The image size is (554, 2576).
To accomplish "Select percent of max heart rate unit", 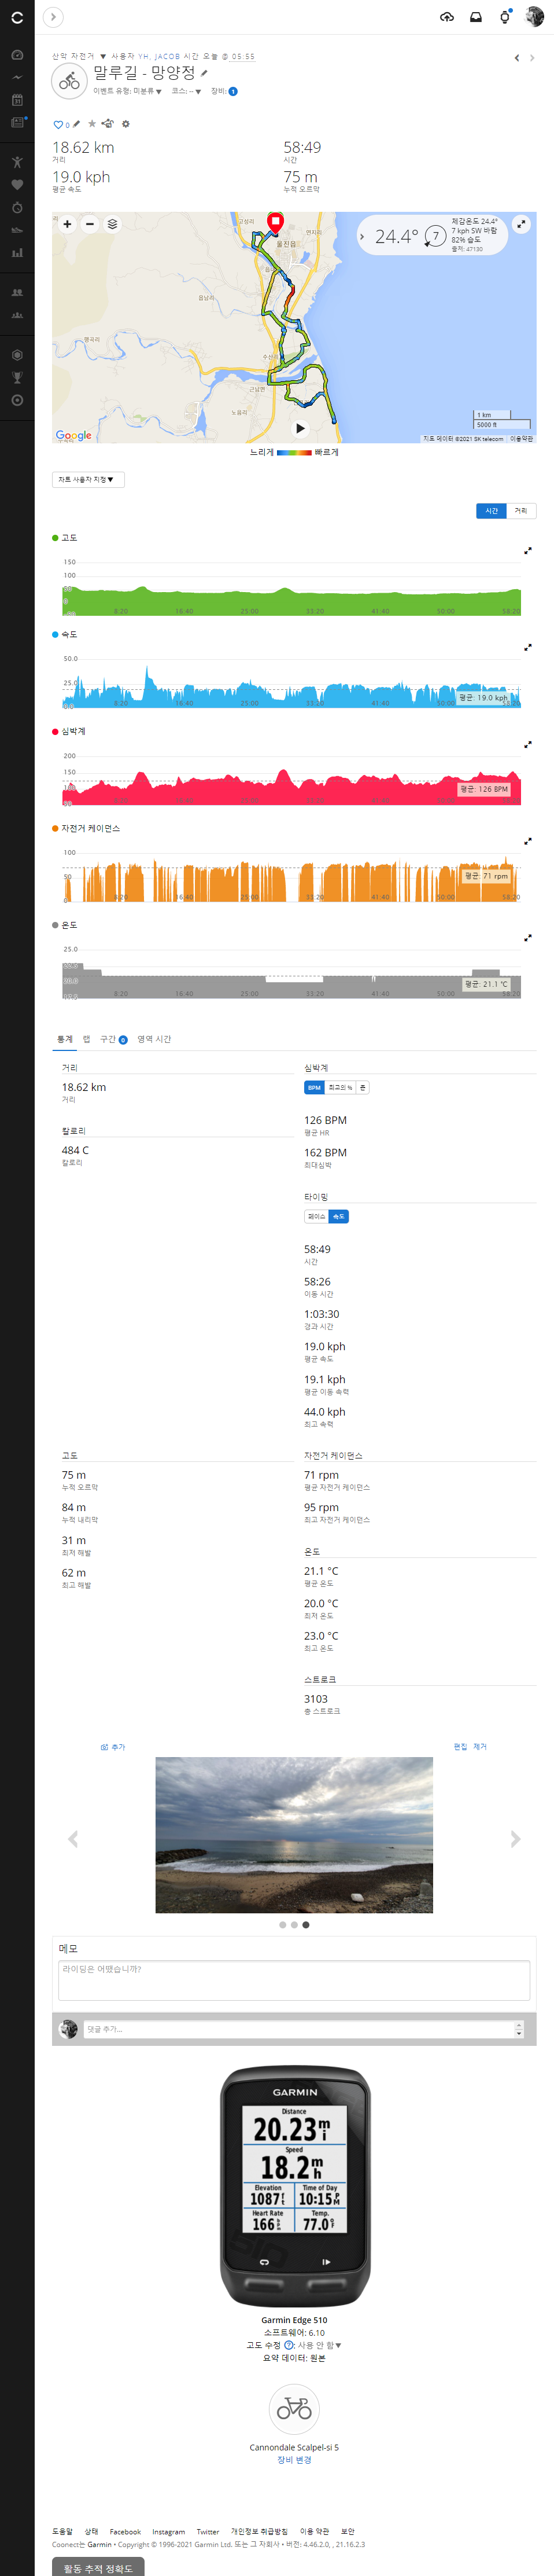I will [341, 1087].
